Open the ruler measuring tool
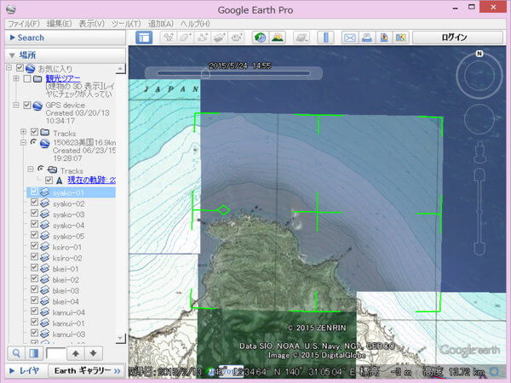This screenshot has height=383, width=511. click(x=325, y=37)
